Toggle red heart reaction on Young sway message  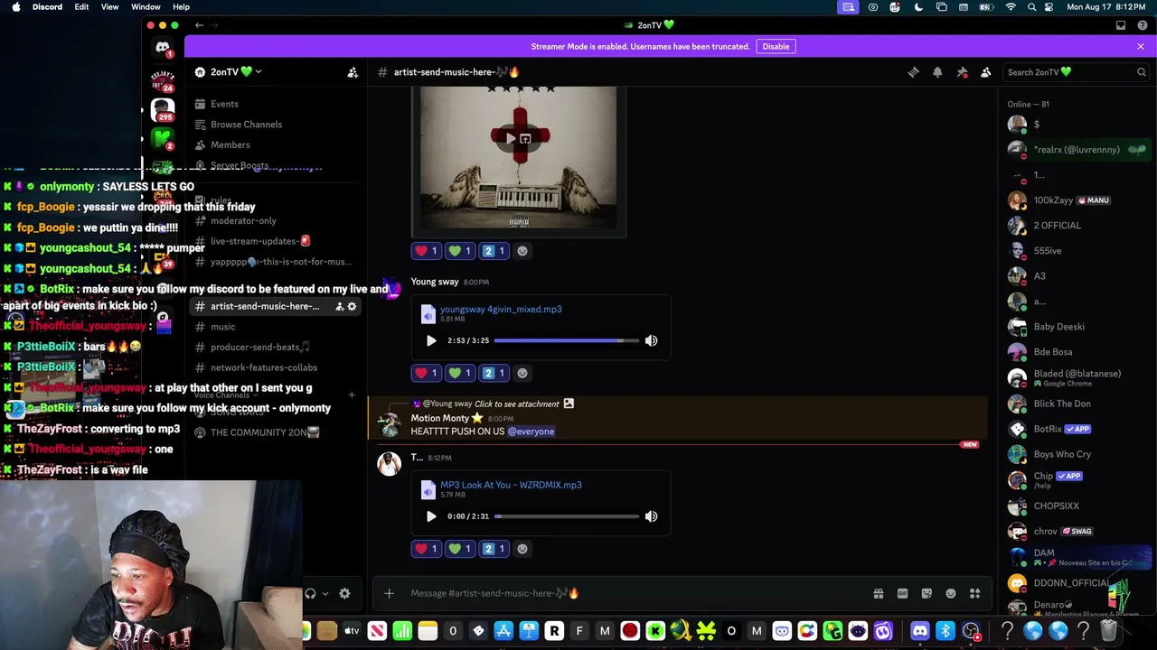pos(426,373)
